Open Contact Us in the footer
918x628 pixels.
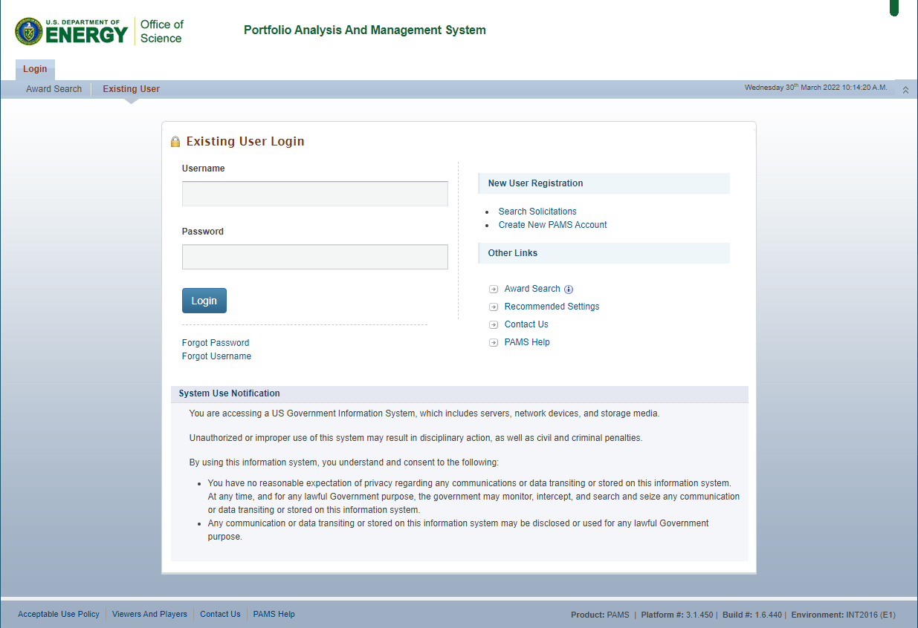[x=220, y=615]
